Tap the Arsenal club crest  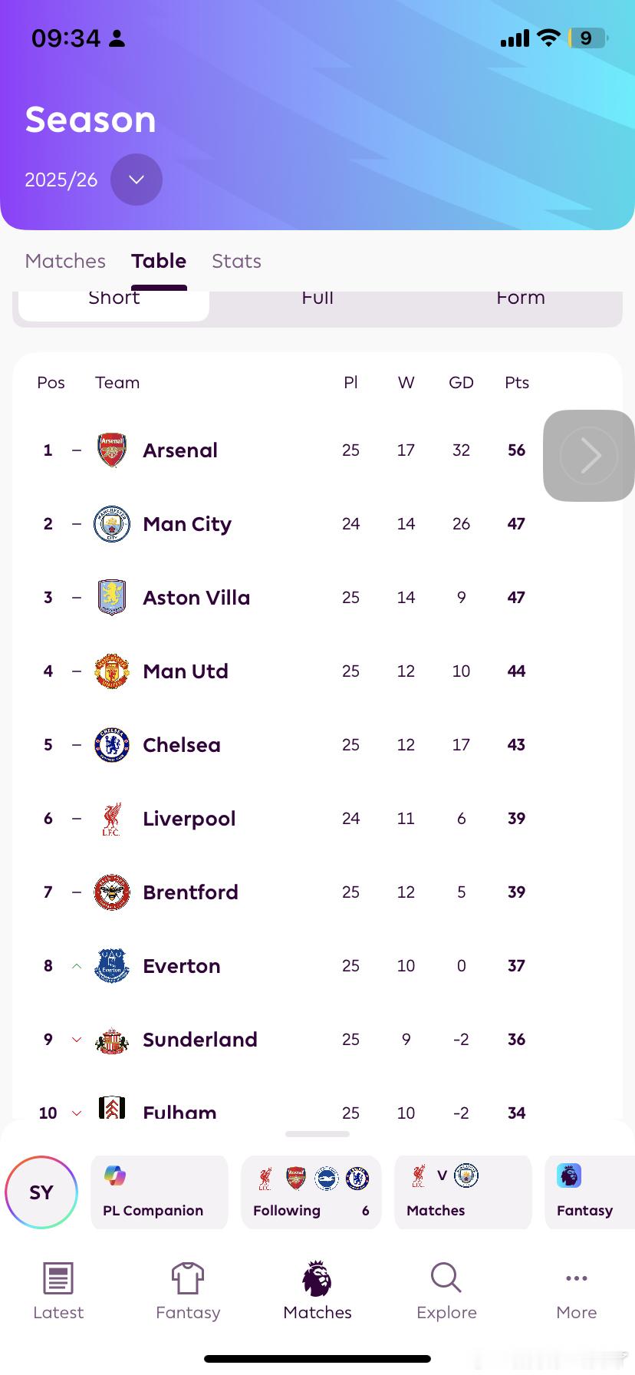112,450
